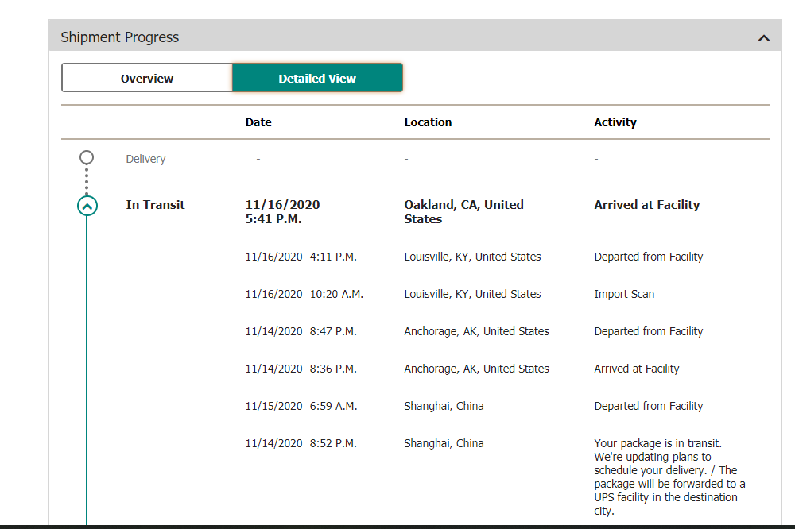Collapse the Shipment Progress panel chevron
The image size is (795, 529).
coord(763,38)
